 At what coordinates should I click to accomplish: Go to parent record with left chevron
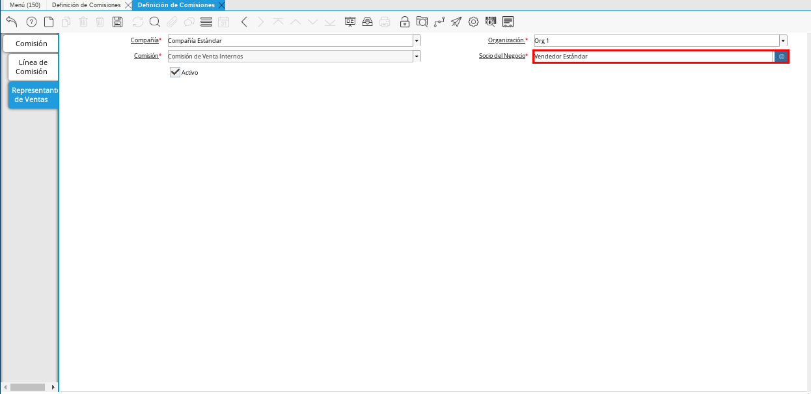(x=244, y=21)
